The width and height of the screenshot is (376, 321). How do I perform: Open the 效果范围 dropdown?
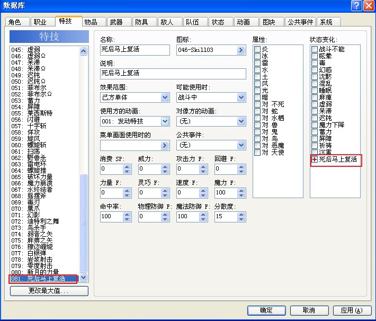click(165, 97)
